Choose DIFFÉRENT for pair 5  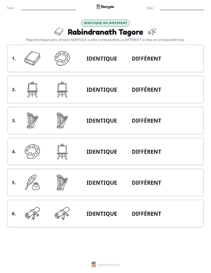pyautogui.click(x=146, y=182)
